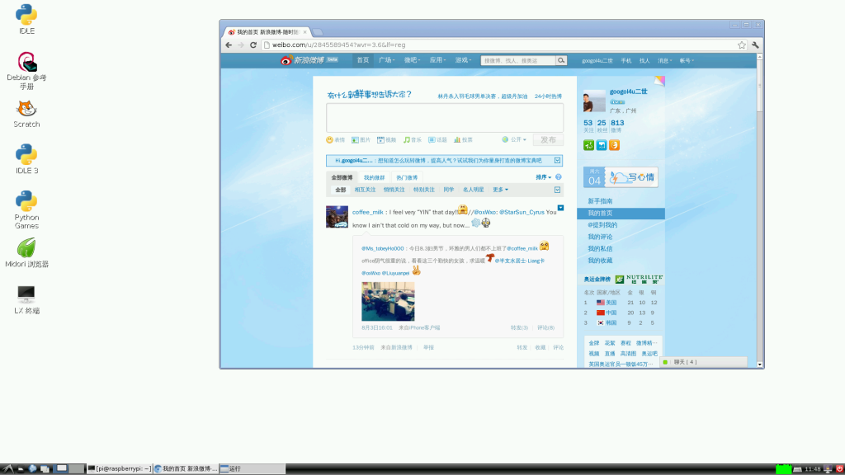Switch to the 热门微博 tab

407,178
